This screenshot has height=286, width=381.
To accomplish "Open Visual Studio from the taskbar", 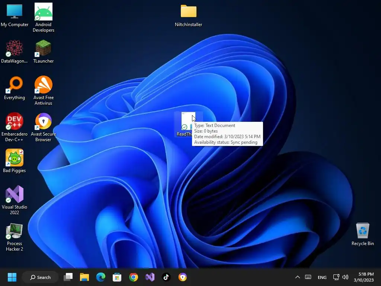I will (x=150, y=277).
